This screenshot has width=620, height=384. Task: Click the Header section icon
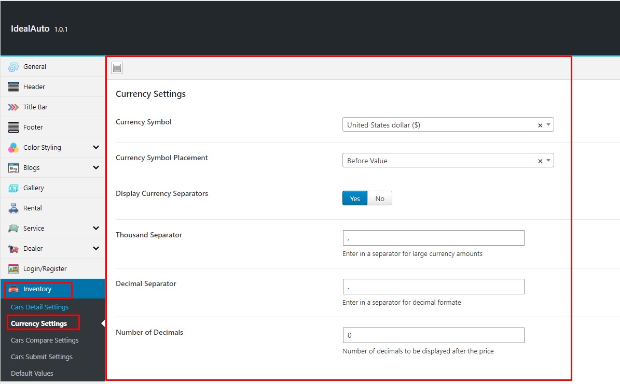tap(13, 87)
